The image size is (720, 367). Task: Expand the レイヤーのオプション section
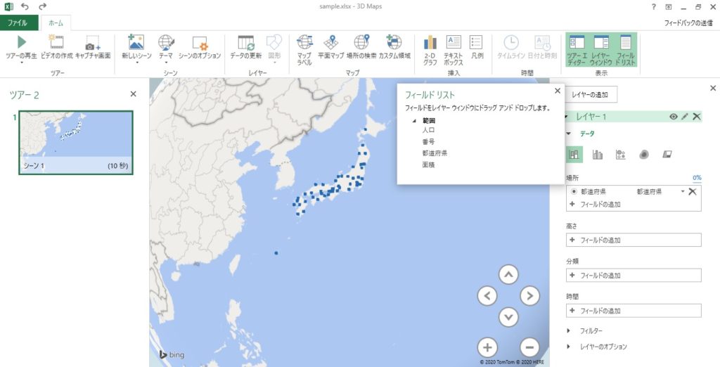(569, 347)
